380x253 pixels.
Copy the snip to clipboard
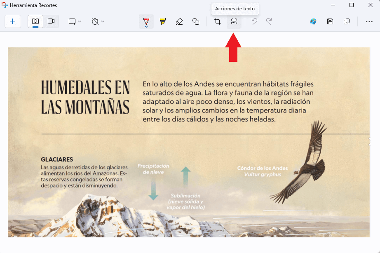pos(347,21)
